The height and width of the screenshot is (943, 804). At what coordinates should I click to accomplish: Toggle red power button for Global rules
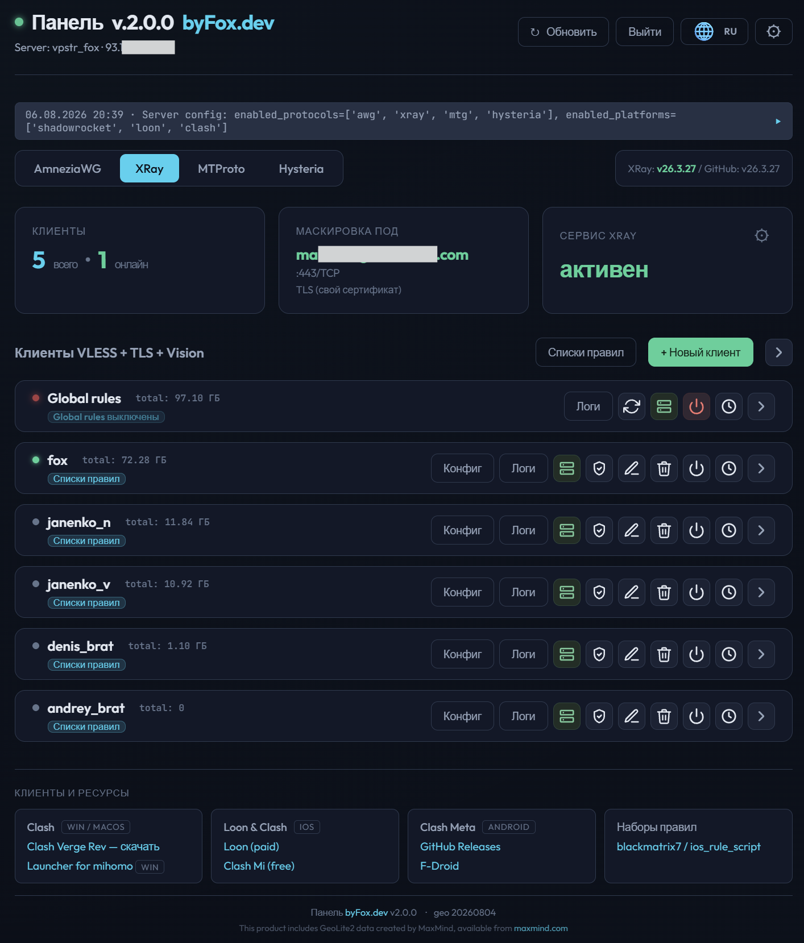(x=697, y=406)
